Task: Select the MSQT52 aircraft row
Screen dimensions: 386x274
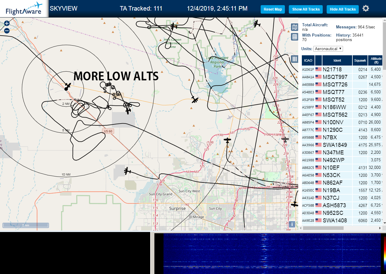Action: 342,100
